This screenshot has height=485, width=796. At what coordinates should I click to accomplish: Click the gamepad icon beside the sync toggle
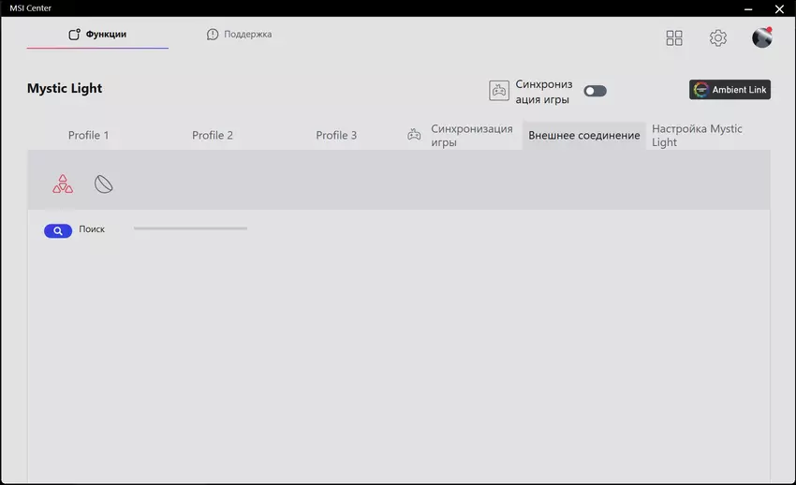(499, 91)
